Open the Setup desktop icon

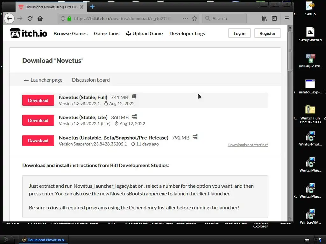tap(310, 8)
